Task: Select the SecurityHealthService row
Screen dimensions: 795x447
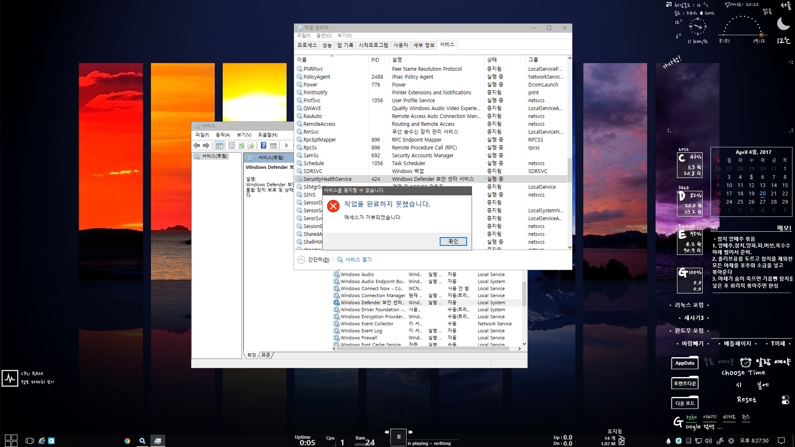Action: [431, 179]
